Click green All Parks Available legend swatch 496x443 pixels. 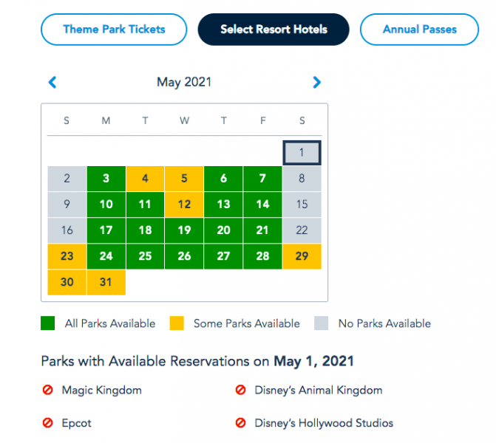pos(49,323)
